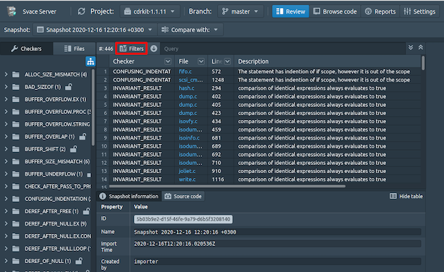Open the fifo.c file link
Viewport: 444px width, 272px height.
pos(185,72)
